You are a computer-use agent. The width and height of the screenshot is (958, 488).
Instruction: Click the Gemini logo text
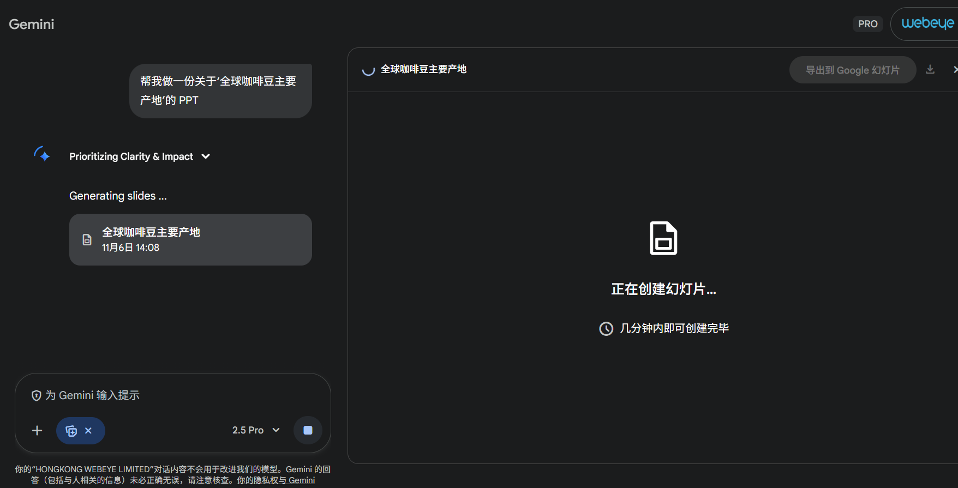[x=32, y=24]
